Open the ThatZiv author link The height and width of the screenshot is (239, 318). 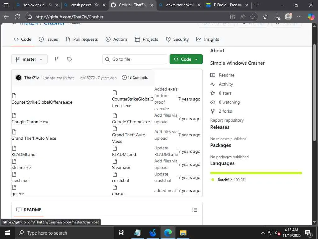tap(31, 78)
